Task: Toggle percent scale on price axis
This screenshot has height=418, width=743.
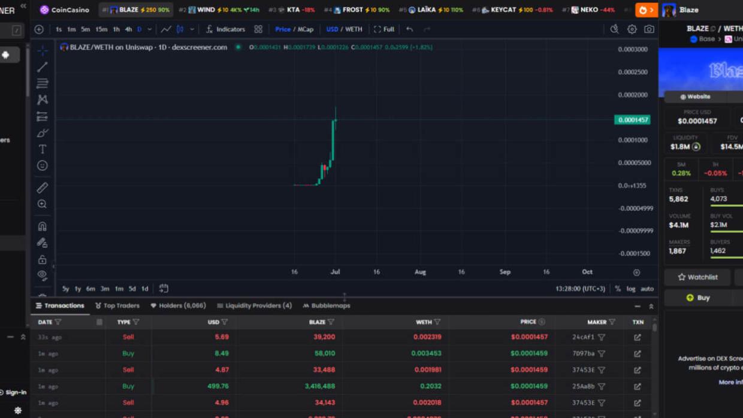Action: [618, 289]
